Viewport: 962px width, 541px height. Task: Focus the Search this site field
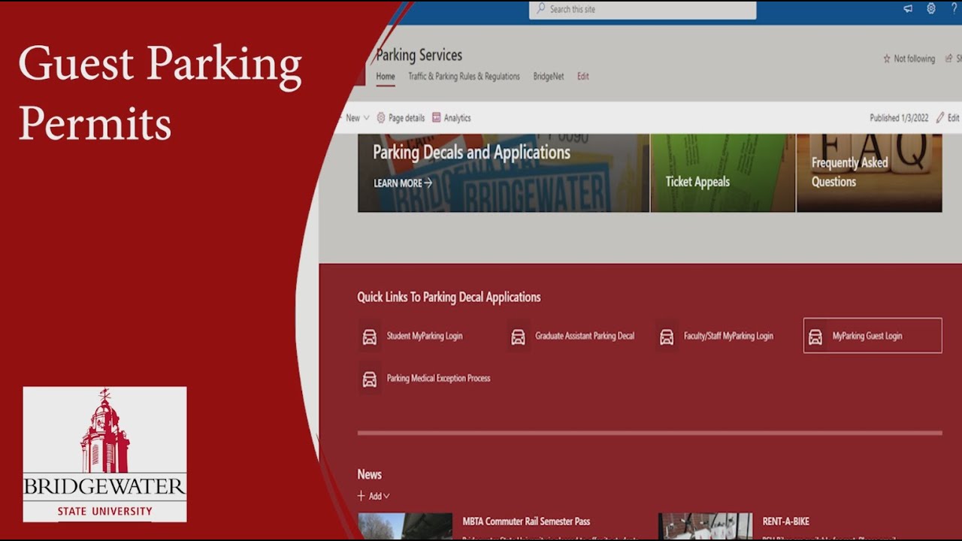tap(643, 9)
